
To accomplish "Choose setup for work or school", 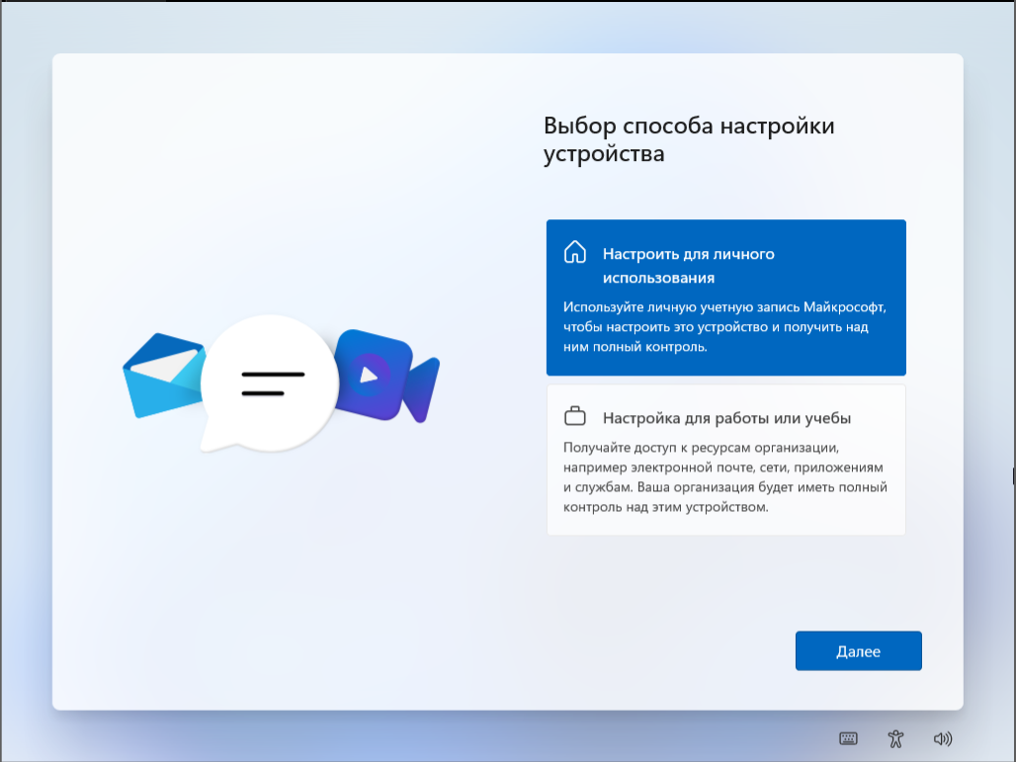I will point(725,460).
